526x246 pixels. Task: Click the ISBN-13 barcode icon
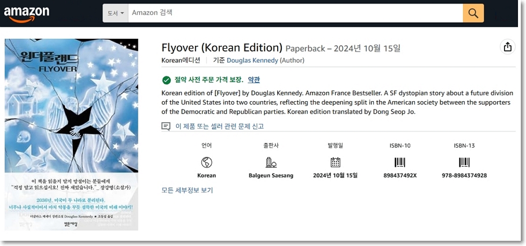coord(464,163)
